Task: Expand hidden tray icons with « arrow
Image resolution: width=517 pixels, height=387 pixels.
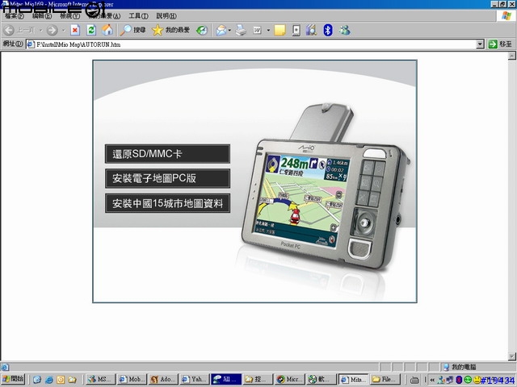Action: pyautogui.click(x=432, y=380)
